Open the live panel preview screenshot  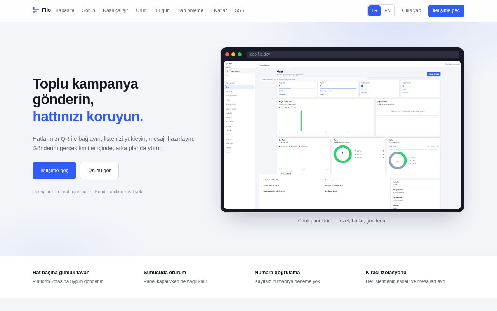point(342,135)
